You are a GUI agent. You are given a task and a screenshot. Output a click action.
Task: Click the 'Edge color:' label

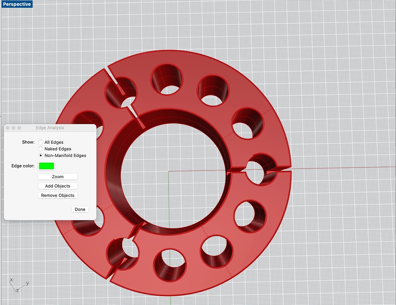point(23,166)
